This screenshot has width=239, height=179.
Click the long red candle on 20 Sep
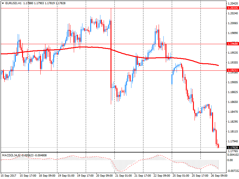(111, 54)
